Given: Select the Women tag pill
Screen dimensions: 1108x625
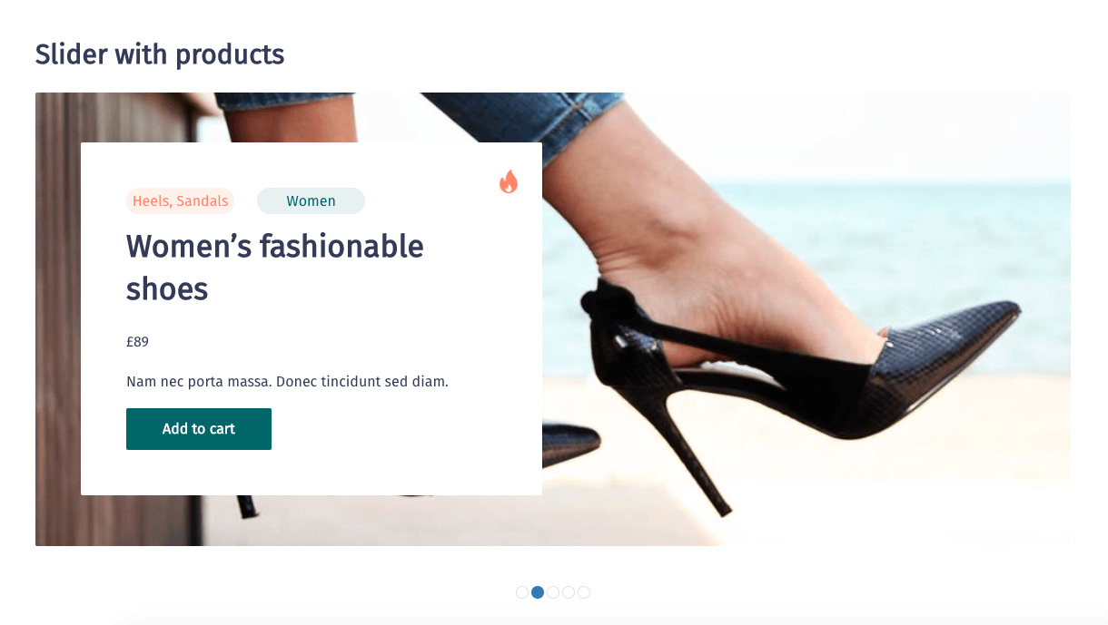Looking at the screenshot, I should pyautogui.click(x=311, y=201).
